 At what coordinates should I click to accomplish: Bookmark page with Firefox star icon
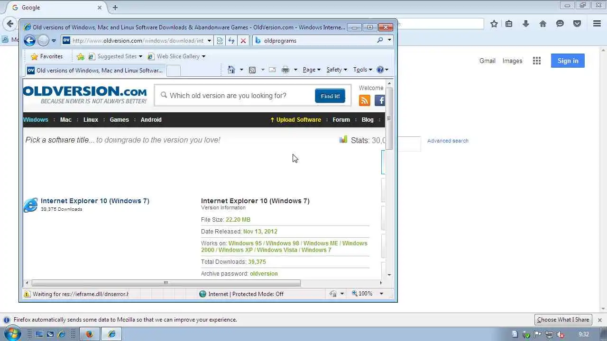coord(494,24)
